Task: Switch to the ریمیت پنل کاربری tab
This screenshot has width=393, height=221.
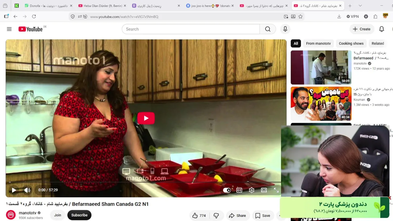Action: click(155, 6)
